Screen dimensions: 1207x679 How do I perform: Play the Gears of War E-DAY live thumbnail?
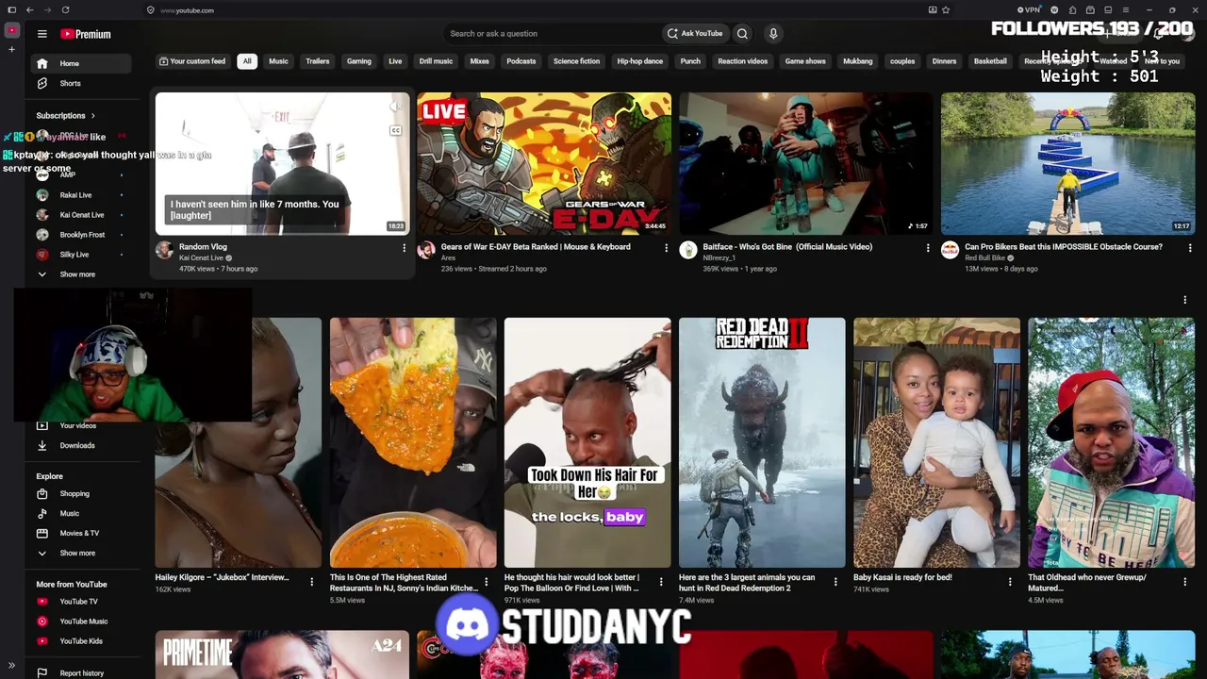coord(544,163)
